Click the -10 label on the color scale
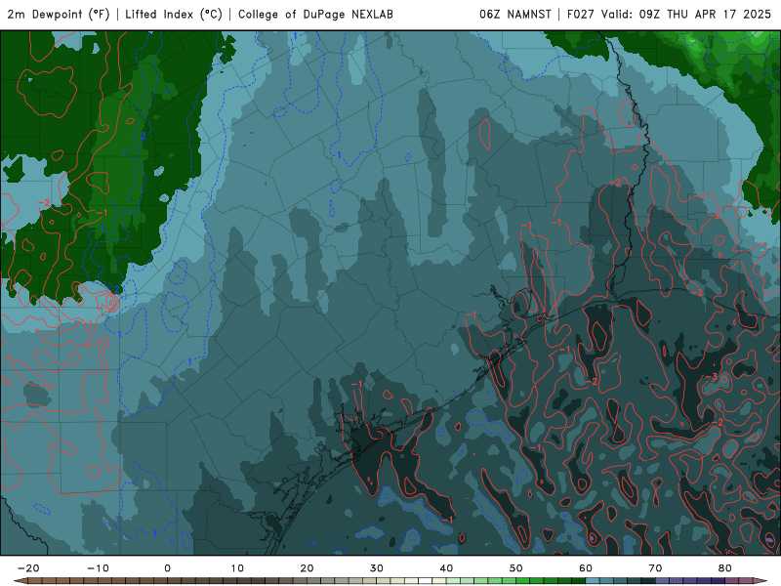Viewport: 781px width, 586px height. (98, 568)
